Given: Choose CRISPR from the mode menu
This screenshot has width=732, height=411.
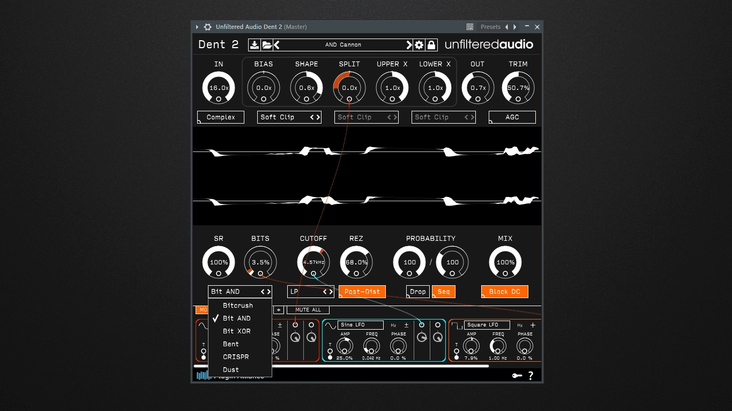Looking at the screenshot, I should click(240, 357).
